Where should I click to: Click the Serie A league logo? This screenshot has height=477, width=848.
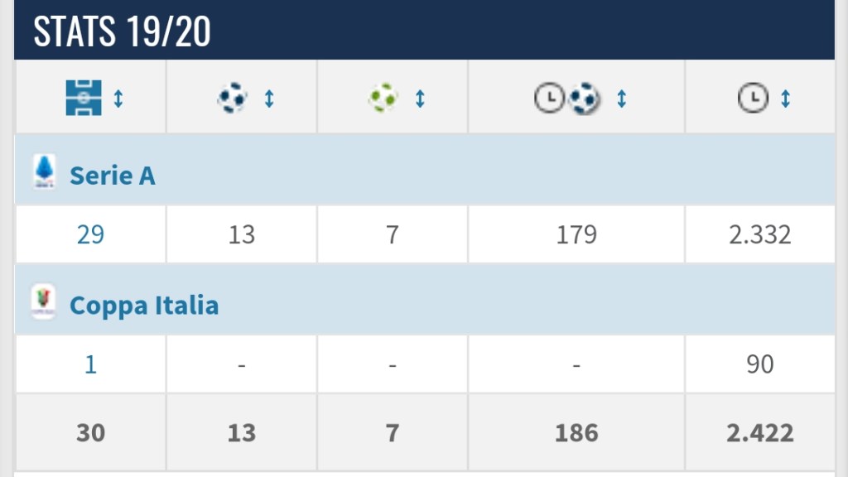click(x=44, y=171)
